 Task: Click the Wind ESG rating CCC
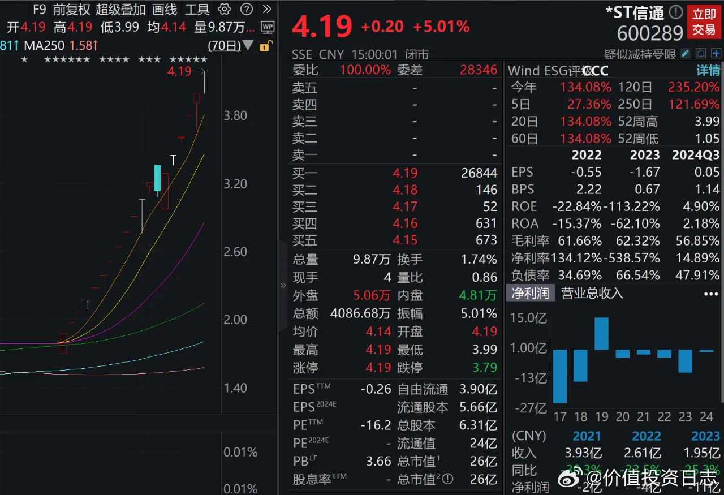click(x=596, y=71)
